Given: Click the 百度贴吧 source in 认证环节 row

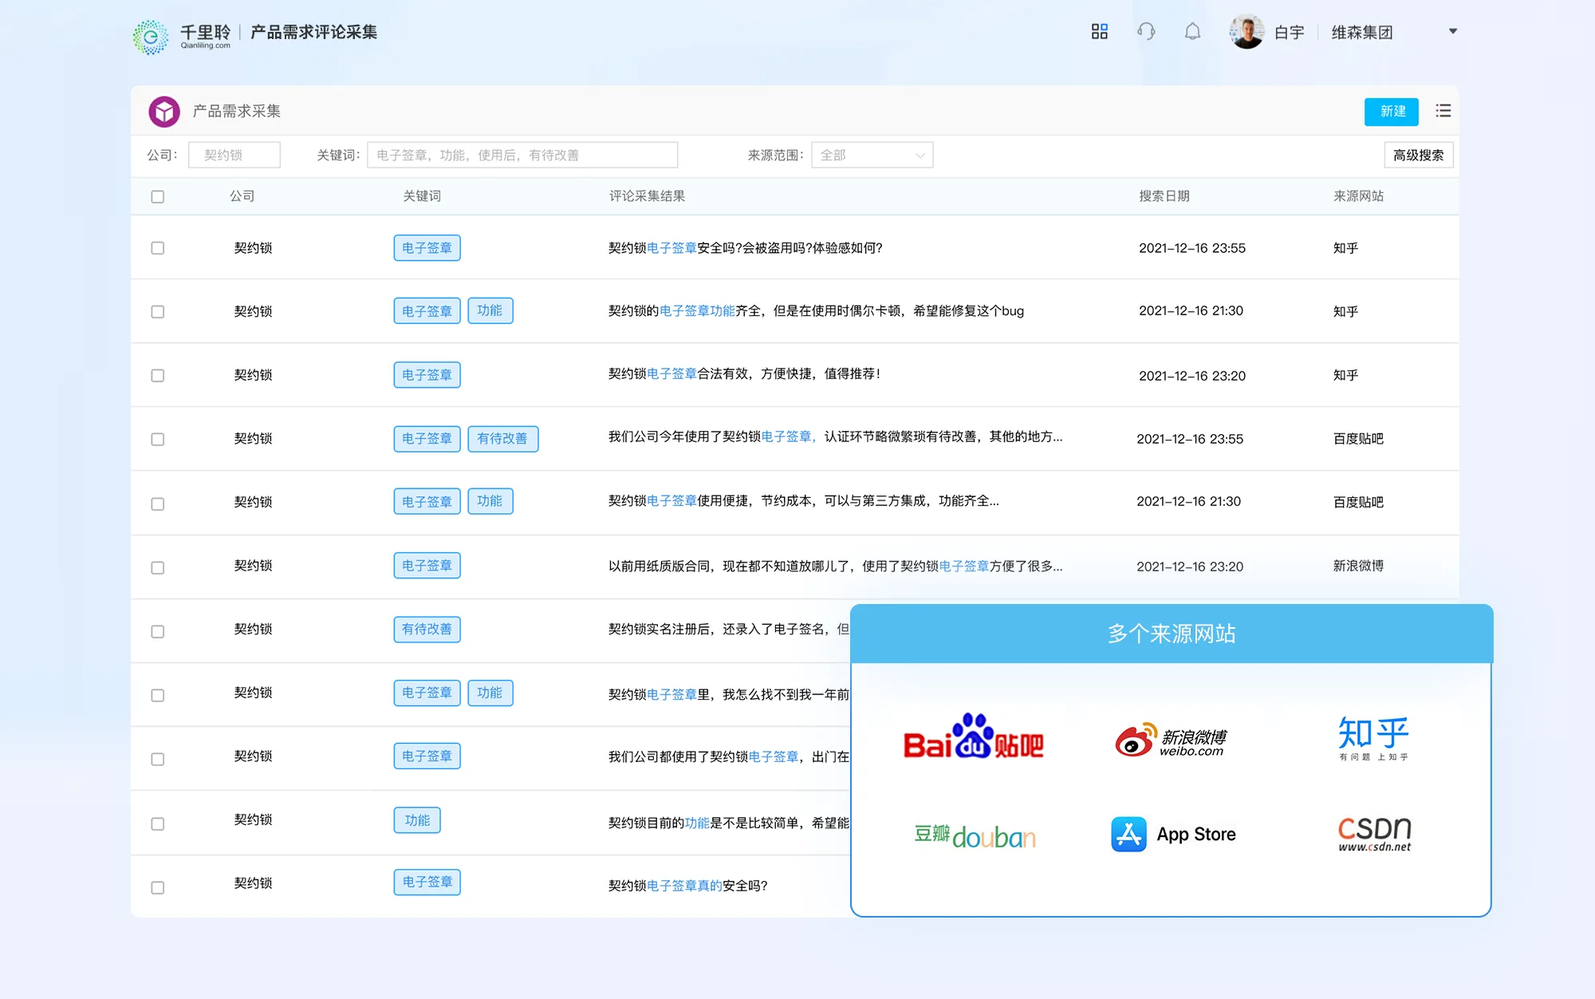Looking at the screenshot, I should (1358, 439).
